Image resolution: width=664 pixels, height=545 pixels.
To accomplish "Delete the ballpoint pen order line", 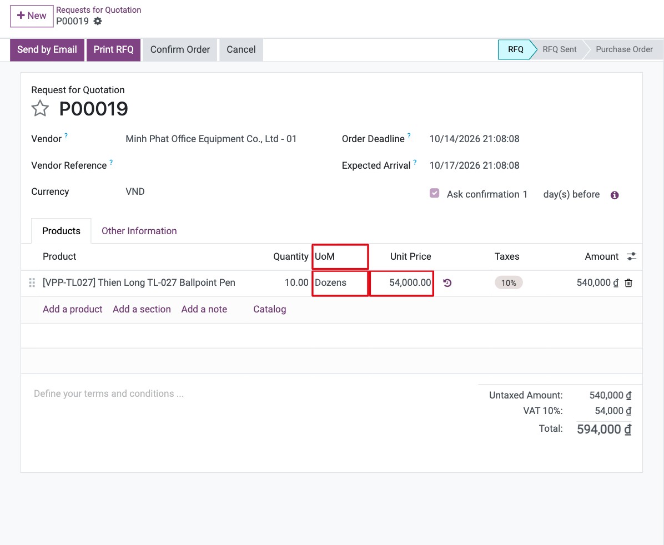I will 628,283.
